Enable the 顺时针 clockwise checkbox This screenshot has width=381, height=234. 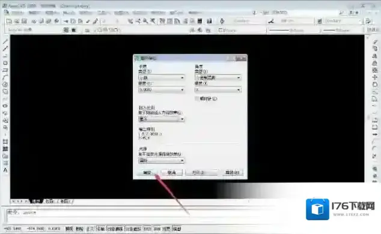coord(197,98)
